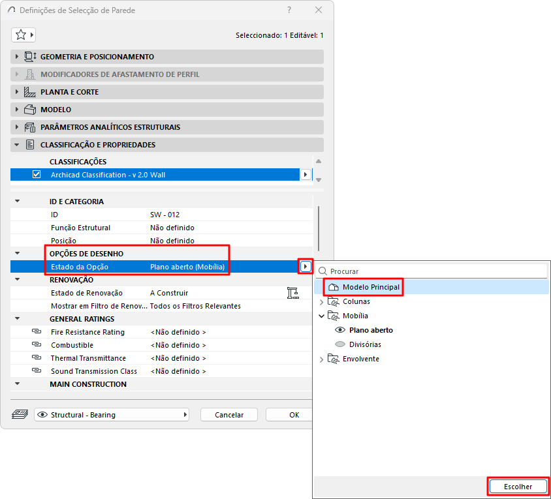The image size is (551, 499).
Task: Open Estado da Opção arrow popup
Action: tap(306, 267)
